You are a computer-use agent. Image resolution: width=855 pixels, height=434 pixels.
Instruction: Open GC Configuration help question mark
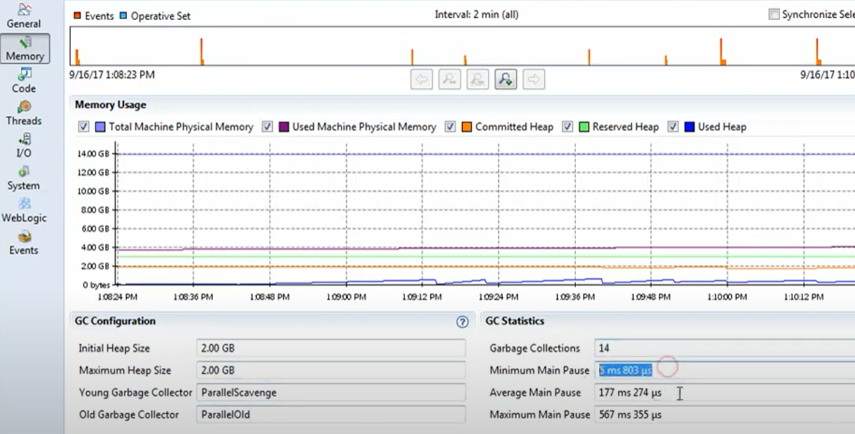pos(463,322)
